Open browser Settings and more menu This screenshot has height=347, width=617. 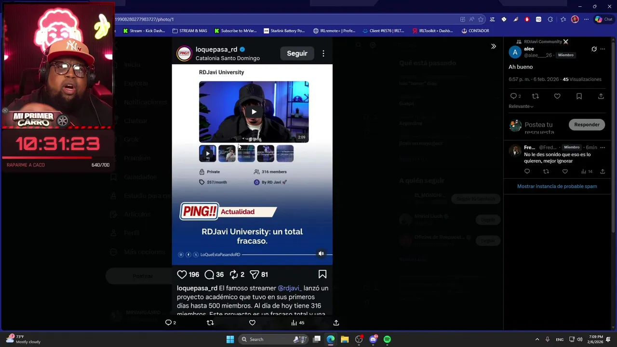point(586,19)
